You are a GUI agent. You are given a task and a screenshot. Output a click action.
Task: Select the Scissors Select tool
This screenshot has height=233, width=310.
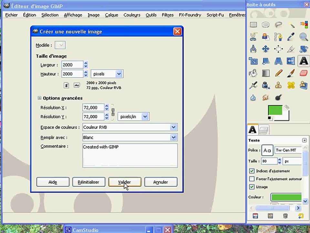pyautogui.click(x=253, y=37)
